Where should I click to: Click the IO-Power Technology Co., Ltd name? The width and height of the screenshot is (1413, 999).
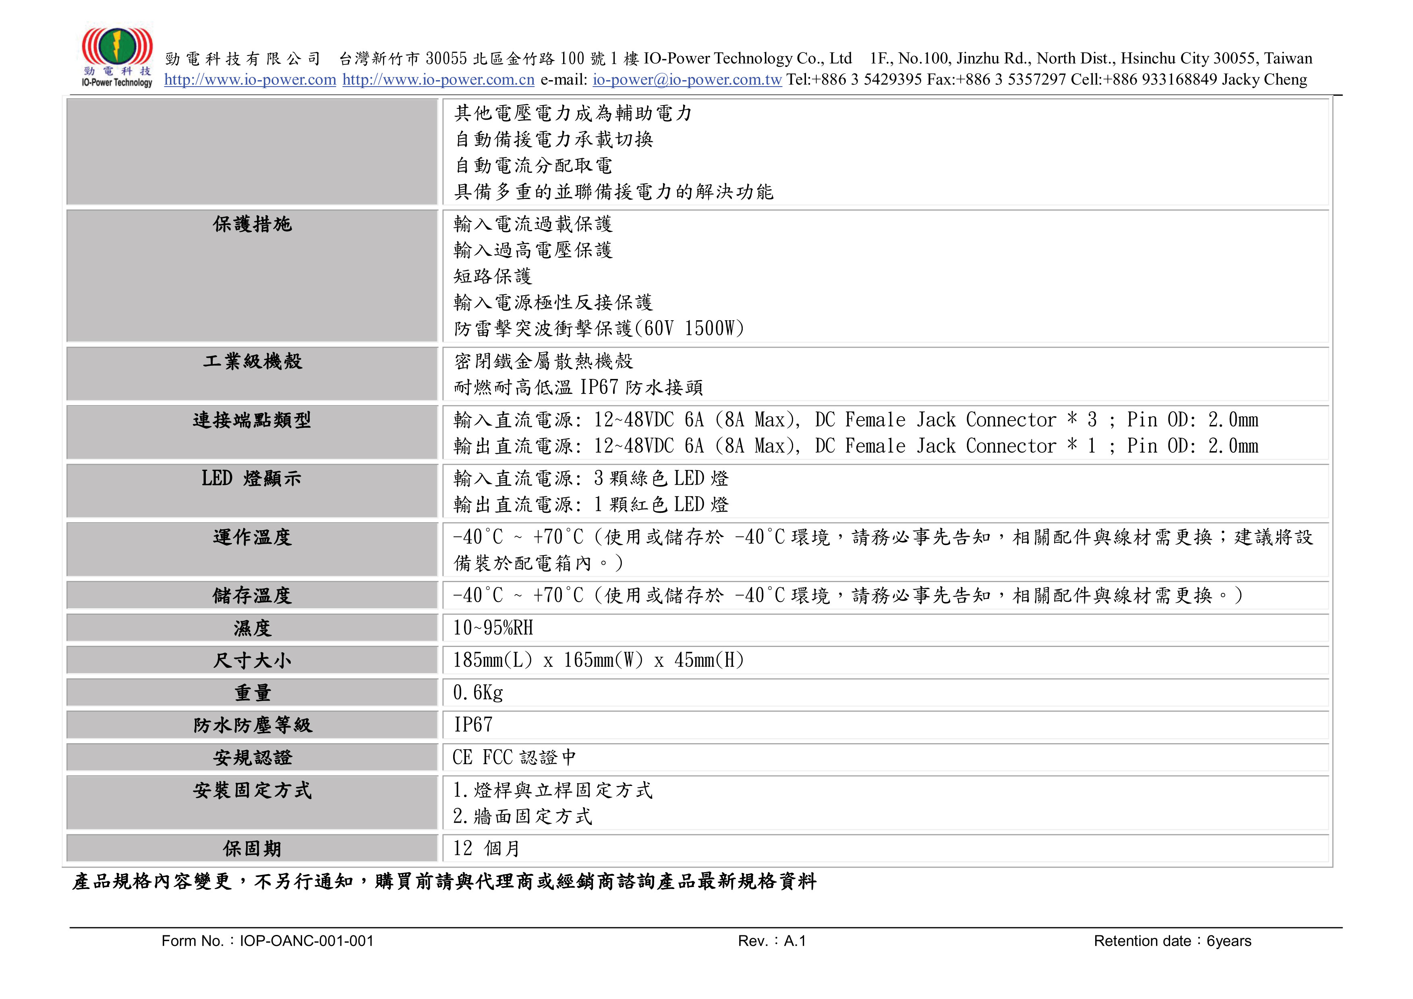[748, 58]
